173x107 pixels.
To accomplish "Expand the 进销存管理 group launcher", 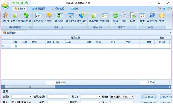I will (x=30, y=27).
